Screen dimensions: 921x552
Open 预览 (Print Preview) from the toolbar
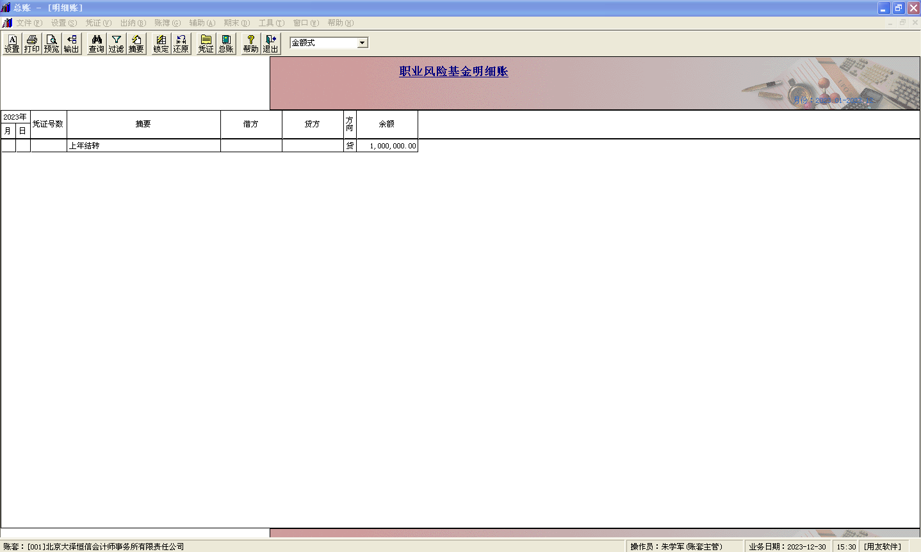52,43
